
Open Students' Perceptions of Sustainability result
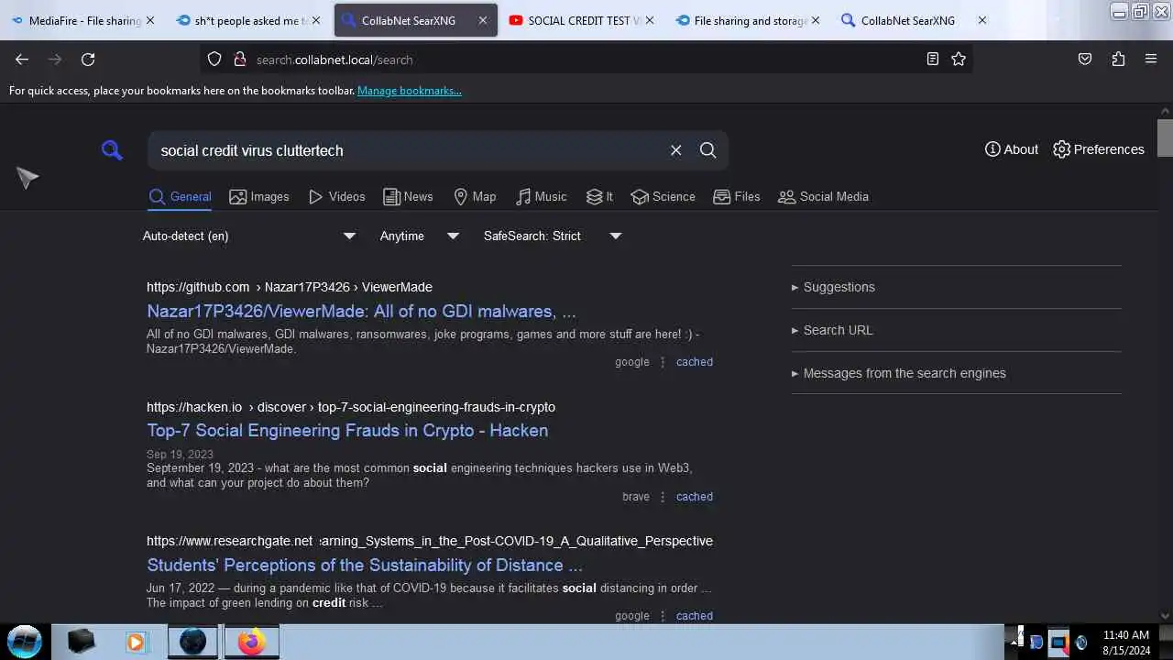[365, 565]
